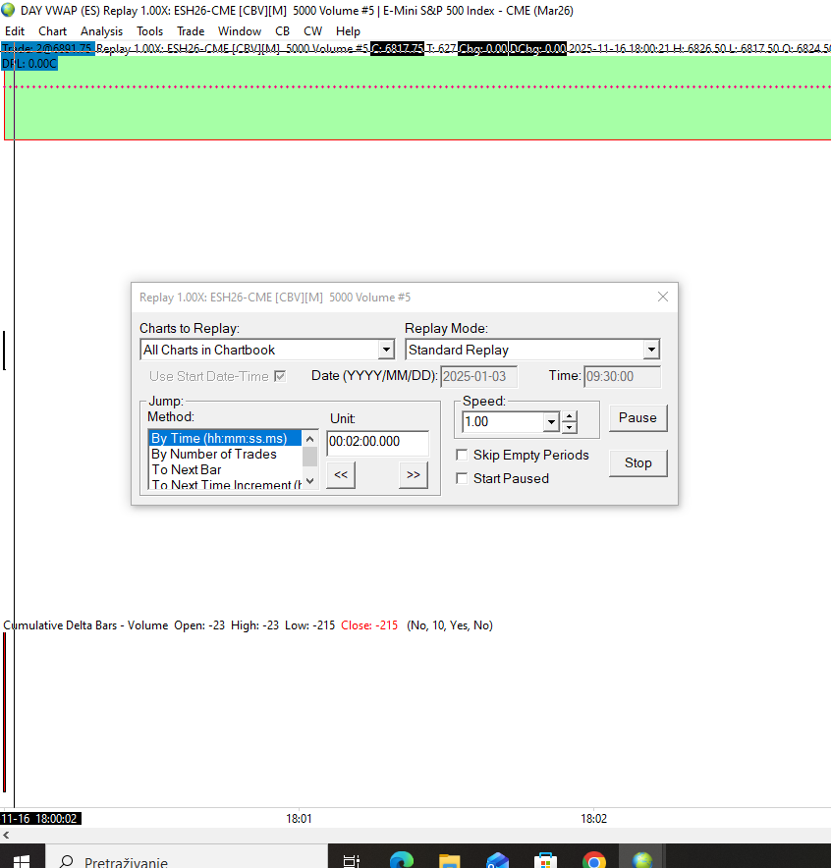Image resolution: width=831 pixels, height=868 pixels.
Task: Open File Explorer from taskbar
Action: tap(449, 860)
